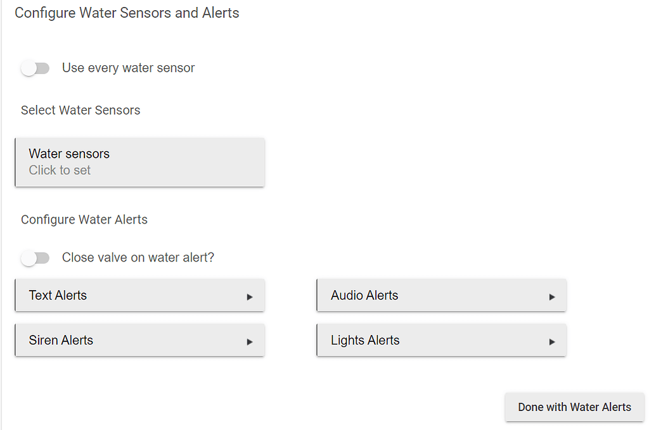Click the Close valve toggle knob
Screen dimensions: 649x430
click(30, 258)
